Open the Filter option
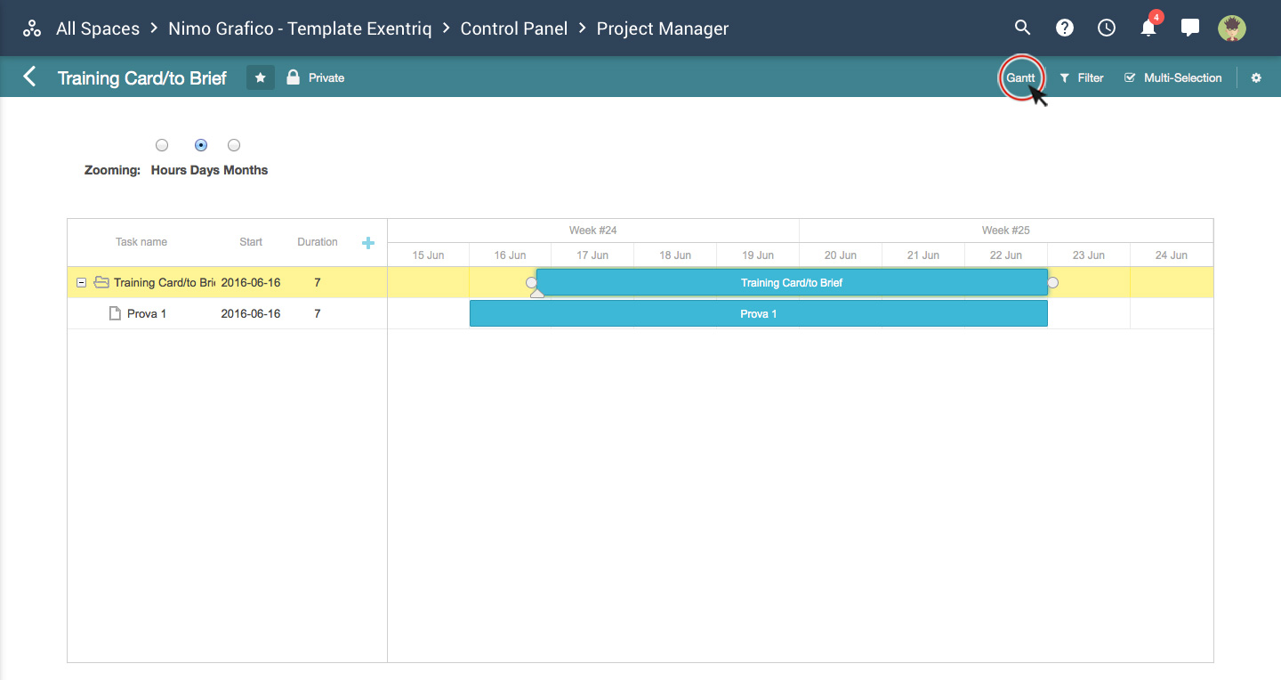 [x=1082, y=78]
